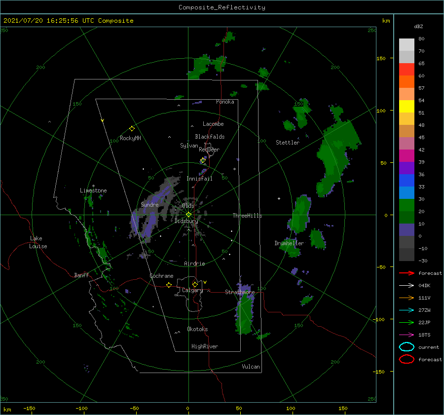Click the Blackfalds city label
The width and height of the screenshot is (444, 415).
(210, 137)
